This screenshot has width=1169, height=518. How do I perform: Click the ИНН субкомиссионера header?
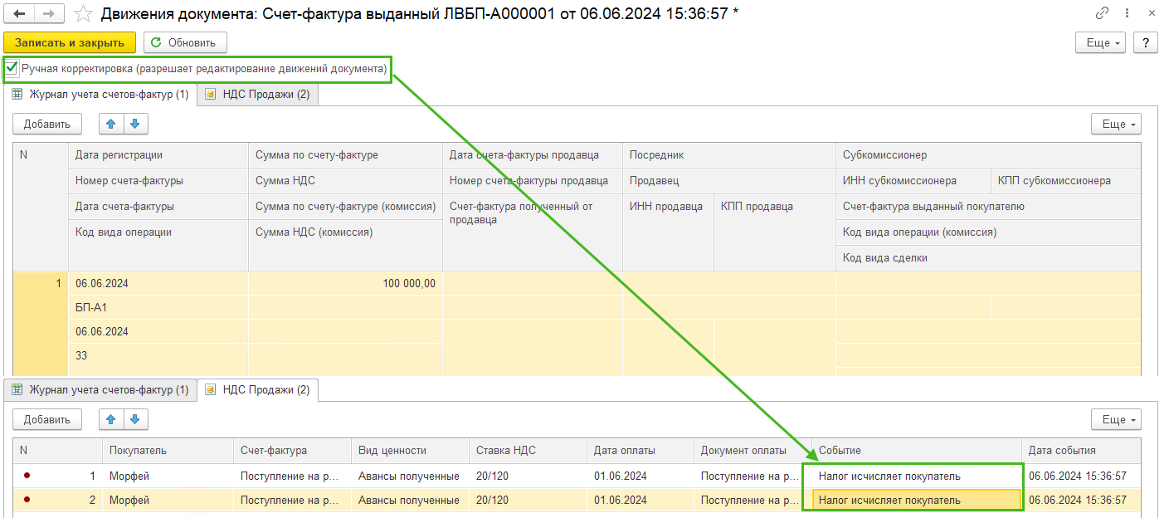coord(913,180)
